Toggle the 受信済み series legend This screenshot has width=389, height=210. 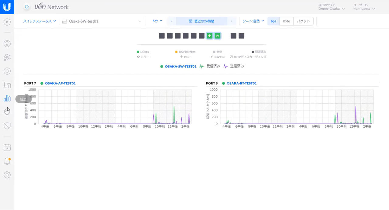click(210, 66)
